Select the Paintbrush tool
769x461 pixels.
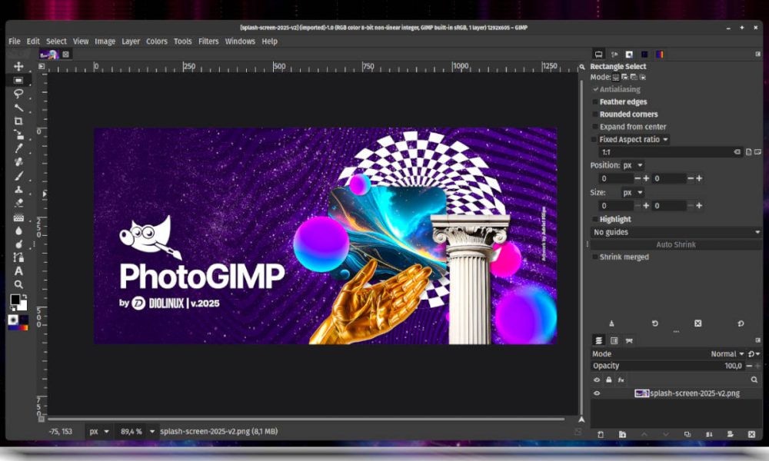click(x=18, y=176)
